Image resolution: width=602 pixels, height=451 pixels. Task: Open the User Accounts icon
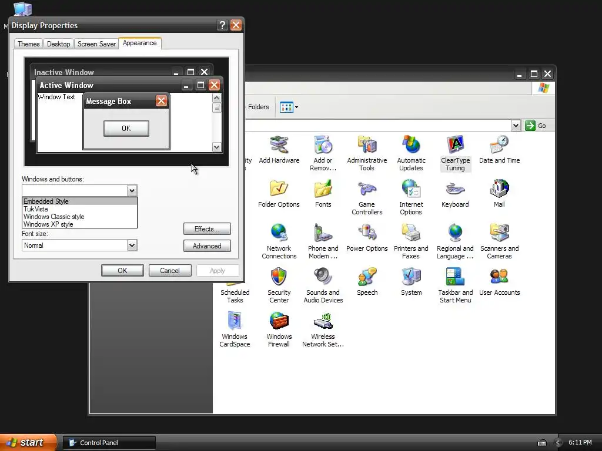click(x=500, y=282)
